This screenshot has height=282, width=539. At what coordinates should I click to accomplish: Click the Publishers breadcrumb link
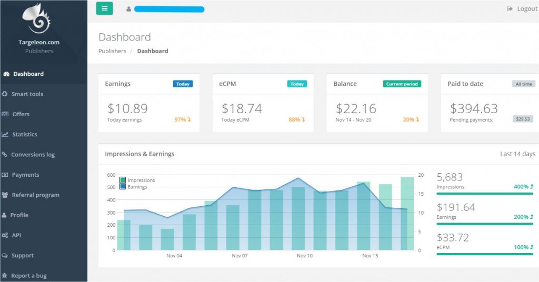[x=112, y=51]
